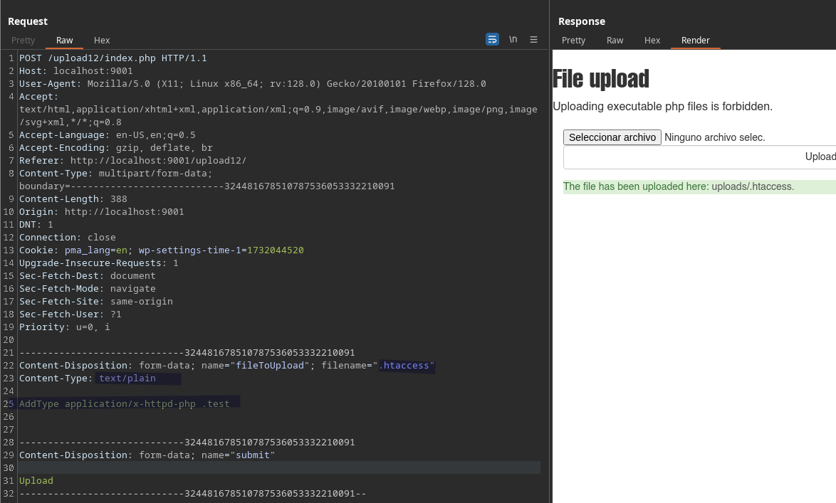Click the Accept-Language header line

pos(107,134)
